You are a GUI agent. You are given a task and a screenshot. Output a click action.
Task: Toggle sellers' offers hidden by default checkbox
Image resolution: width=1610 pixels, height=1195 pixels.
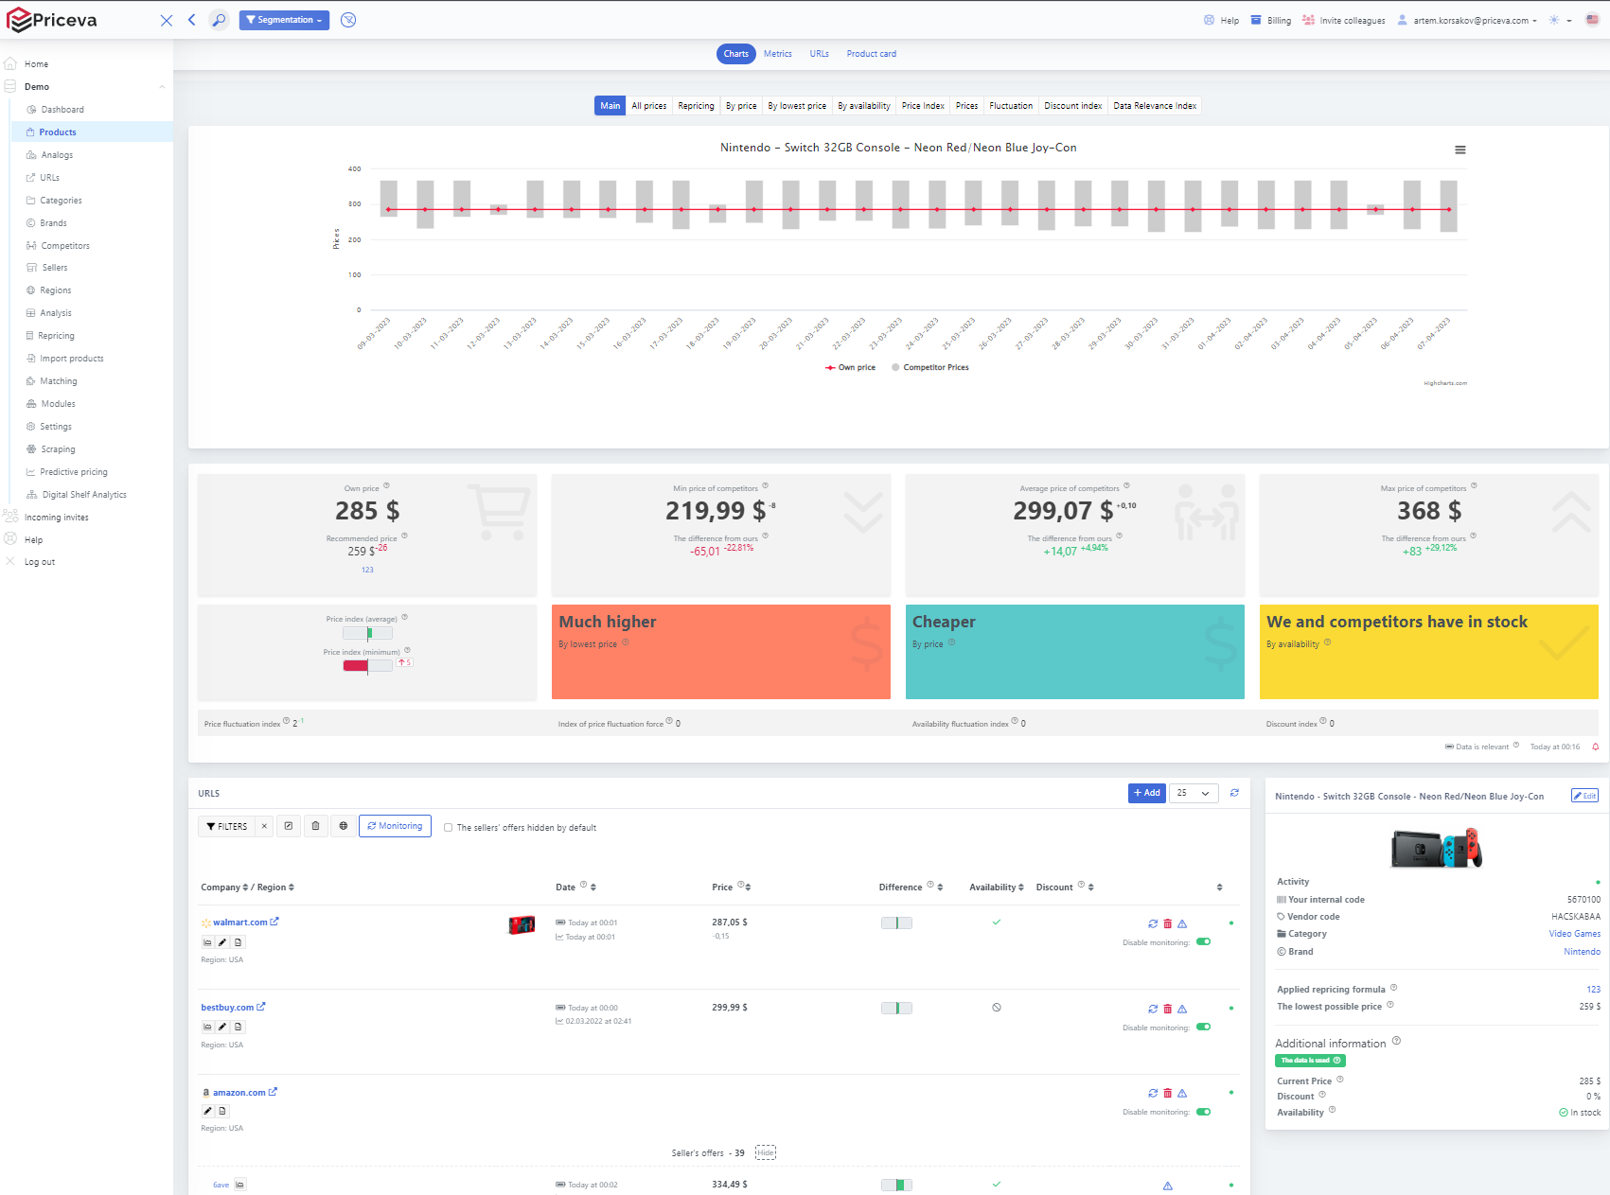pos(449,828)
